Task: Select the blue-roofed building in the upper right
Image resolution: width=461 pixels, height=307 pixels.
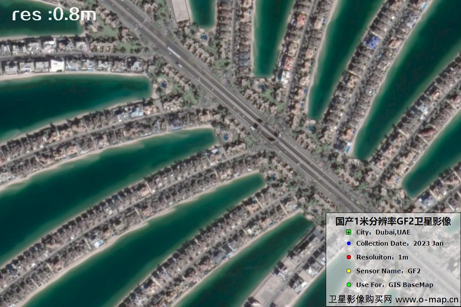Action: [x=372, y=41]
